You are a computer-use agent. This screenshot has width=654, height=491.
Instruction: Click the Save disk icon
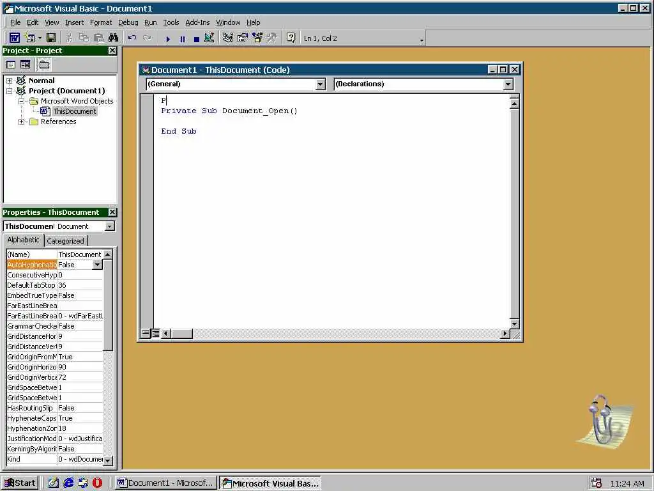51,38
